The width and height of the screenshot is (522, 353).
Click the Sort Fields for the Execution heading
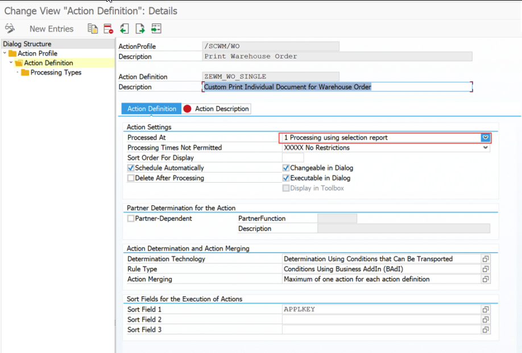point(184,299)
